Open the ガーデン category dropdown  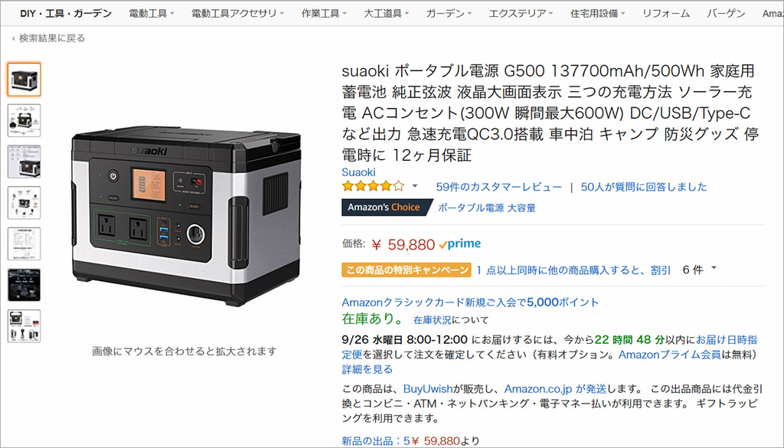pos(449,14)
